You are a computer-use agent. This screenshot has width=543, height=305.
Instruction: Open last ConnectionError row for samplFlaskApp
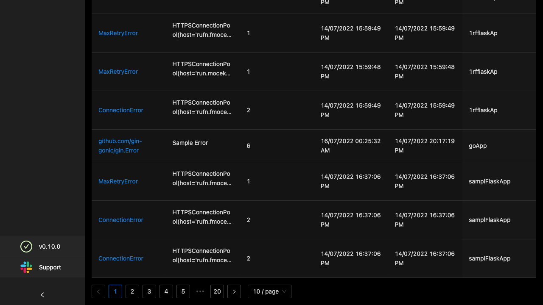pos(121,258)
